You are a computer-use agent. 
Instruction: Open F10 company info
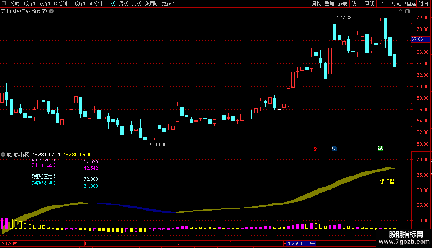click(383, 3)
